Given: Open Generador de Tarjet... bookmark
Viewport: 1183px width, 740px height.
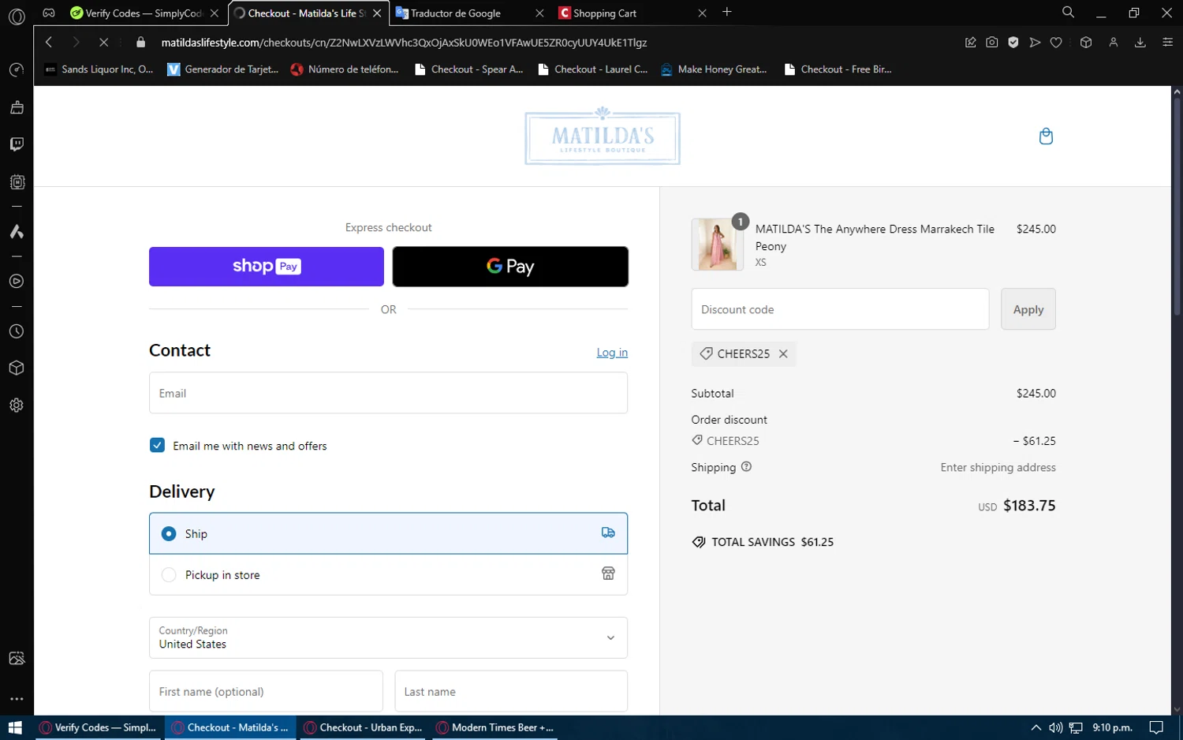Looking at the screenshot, I should pyautogui.click(x=223, y=69).
